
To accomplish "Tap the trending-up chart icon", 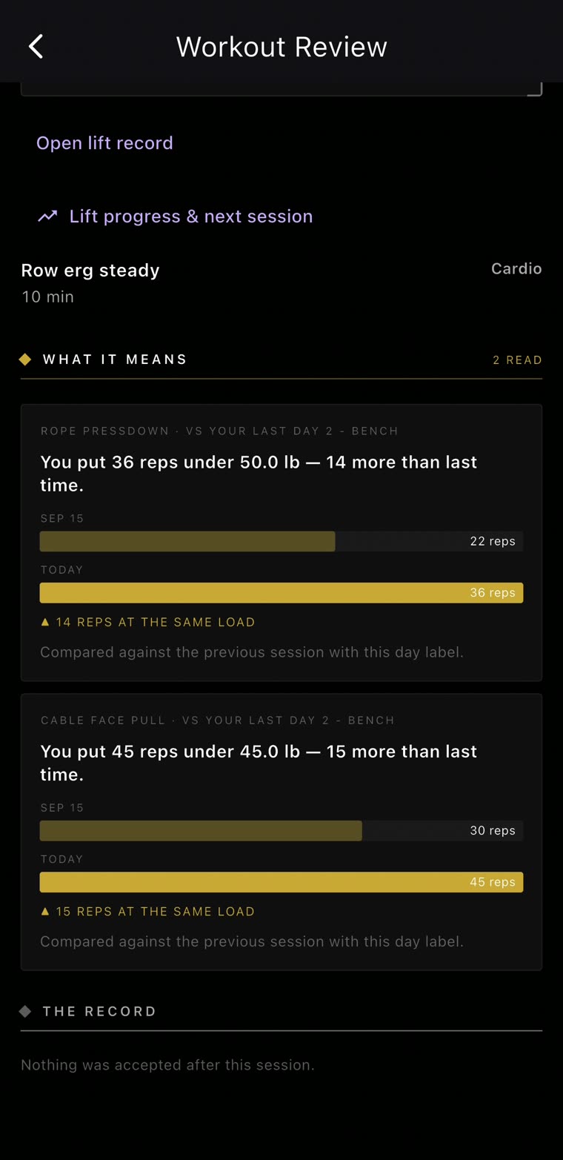I will [47, 216].
